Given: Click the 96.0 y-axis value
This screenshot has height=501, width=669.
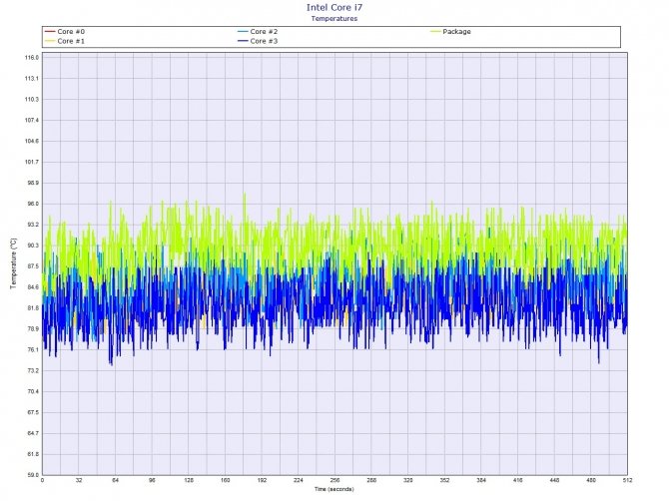Looking at the screenshot, I should (32, 204).
